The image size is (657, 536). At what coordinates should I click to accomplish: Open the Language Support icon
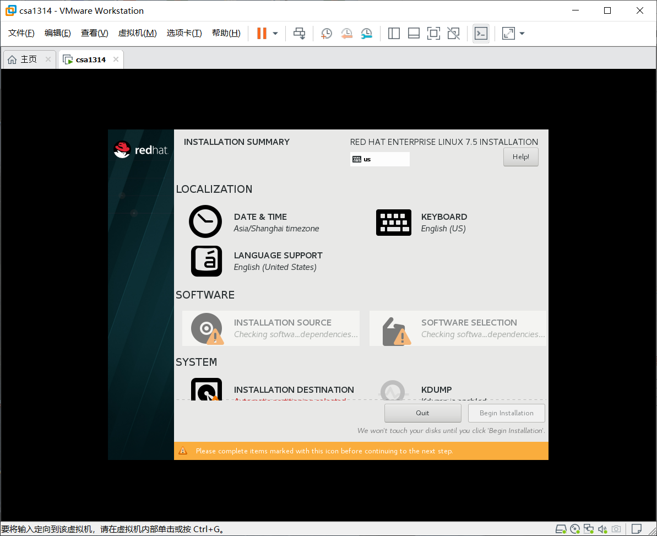pyautogui.click(x=207, y=261)
